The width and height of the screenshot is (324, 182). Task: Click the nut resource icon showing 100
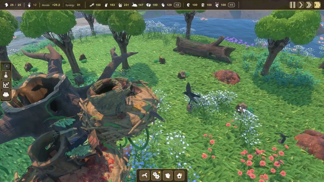(188, 5)
